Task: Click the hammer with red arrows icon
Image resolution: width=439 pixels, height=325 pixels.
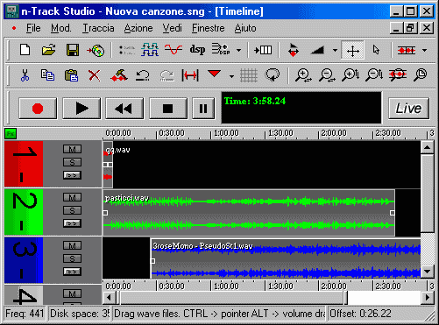Action: point(119,75)
